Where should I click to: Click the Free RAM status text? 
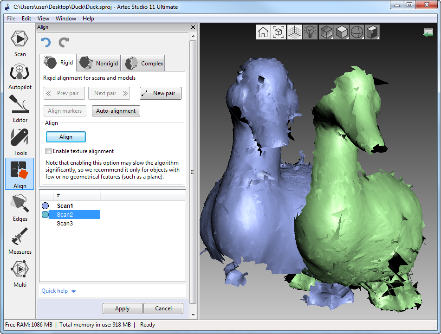(29, 325)
